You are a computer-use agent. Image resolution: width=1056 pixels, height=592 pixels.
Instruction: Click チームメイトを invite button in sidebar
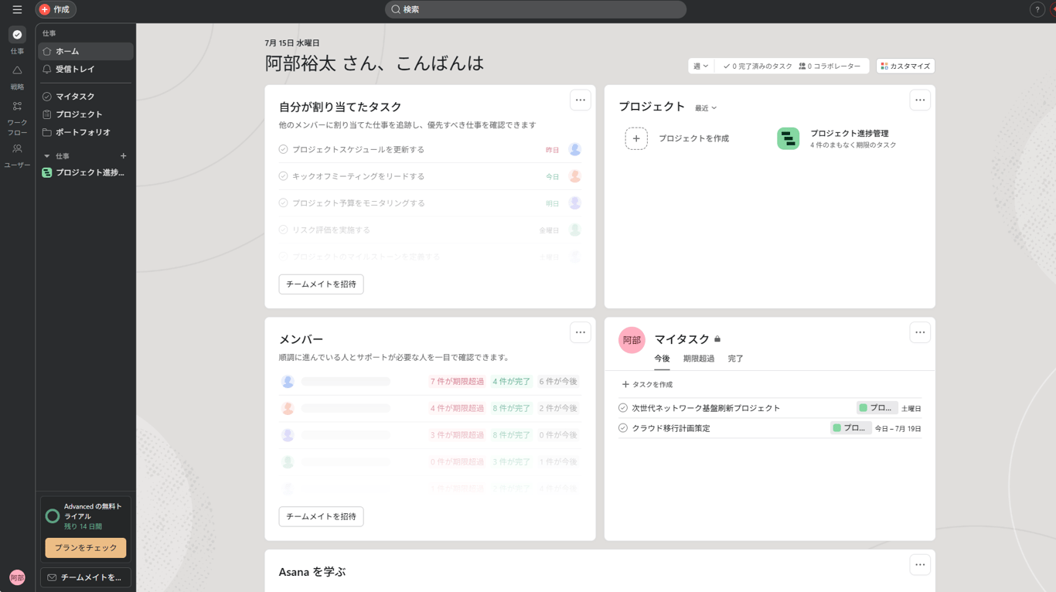click(86, 577)
